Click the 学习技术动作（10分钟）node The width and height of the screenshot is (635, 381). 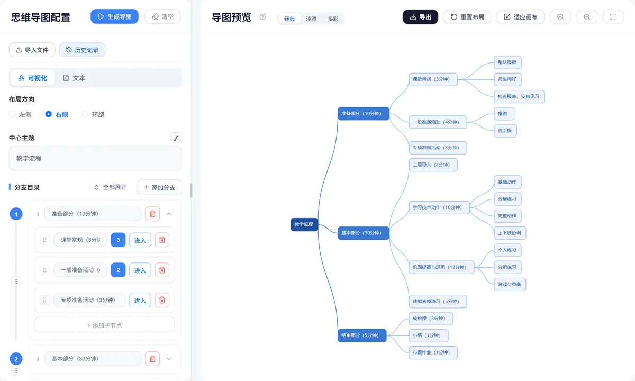click(439, 207)
